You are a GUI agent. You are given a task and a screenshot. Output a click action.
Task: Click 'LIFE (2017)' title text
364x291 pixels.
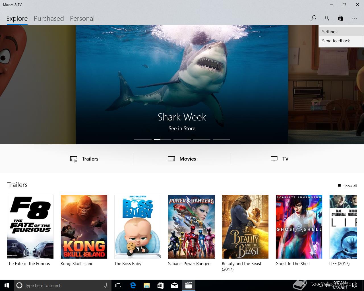340,264
